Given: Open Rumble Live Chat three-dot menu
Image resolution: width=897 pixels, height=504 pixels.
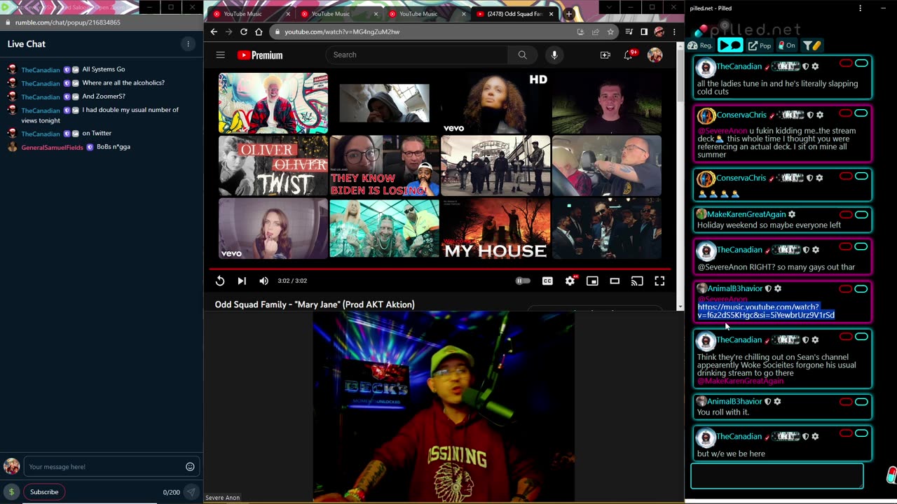Looking at the screenshot, I should [x=188, y=43].
